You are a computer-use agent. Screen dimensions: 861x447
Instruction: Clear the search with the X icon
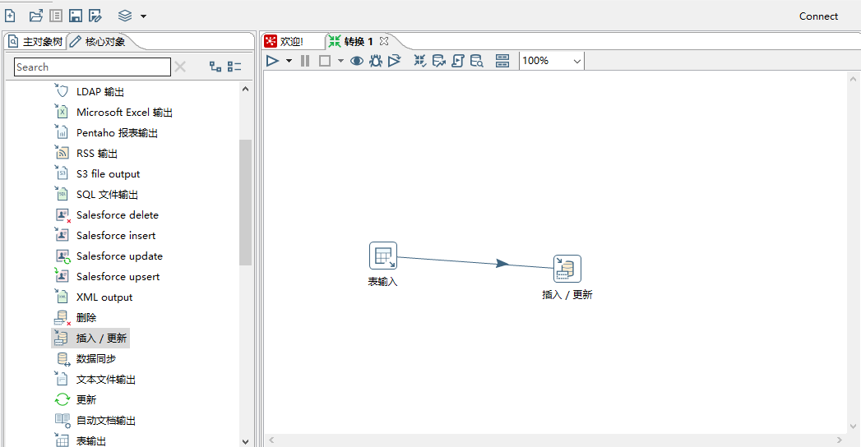pyautogui.click(x=180, y=67)
